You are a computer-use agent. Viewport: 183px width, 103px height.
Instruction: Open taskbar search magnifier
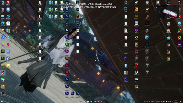(x=5, y=101)
